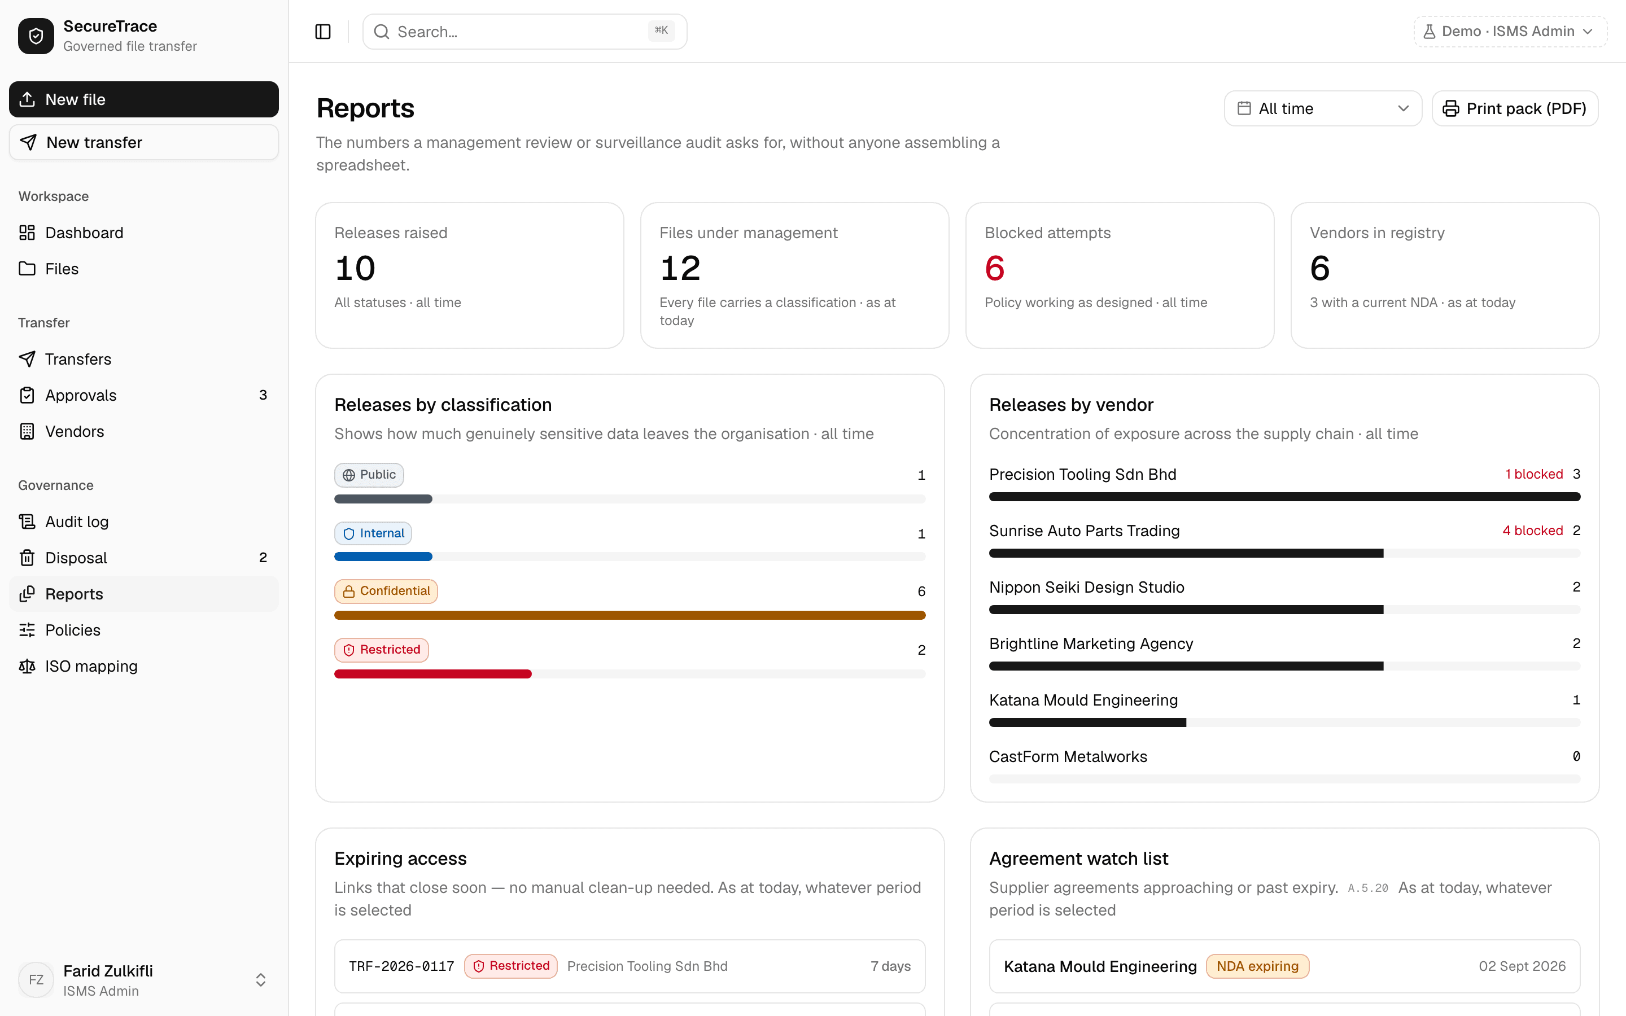The height and width of the screenshot is (1016, 1626).
Task: Click the Sunrise Auto Parts Trading bar
Action: click(x=1284, y=553)
